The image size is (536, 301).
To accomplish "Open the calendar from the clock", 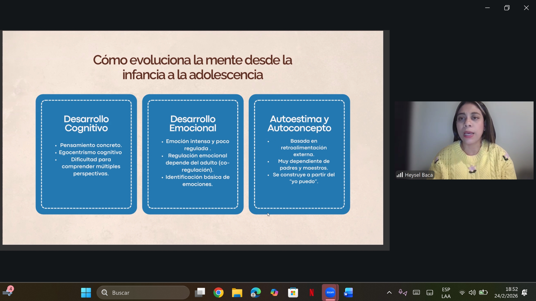I will click(507, 293).
